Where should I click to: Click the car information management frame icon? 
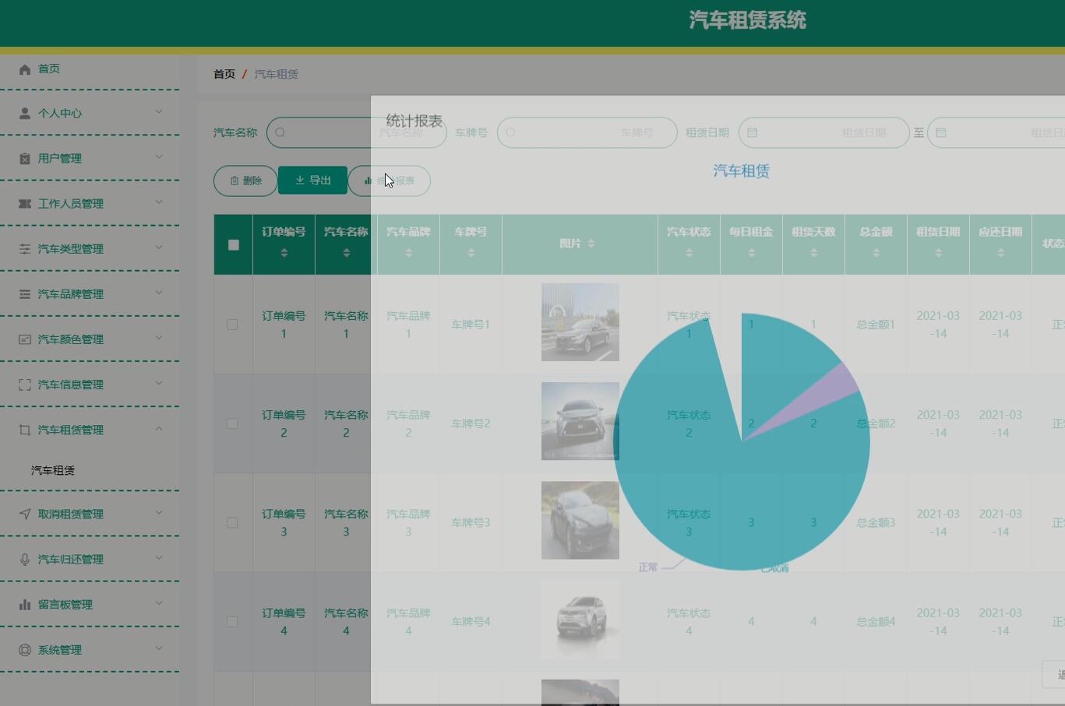pyautogui.click(x=25, y=385)
